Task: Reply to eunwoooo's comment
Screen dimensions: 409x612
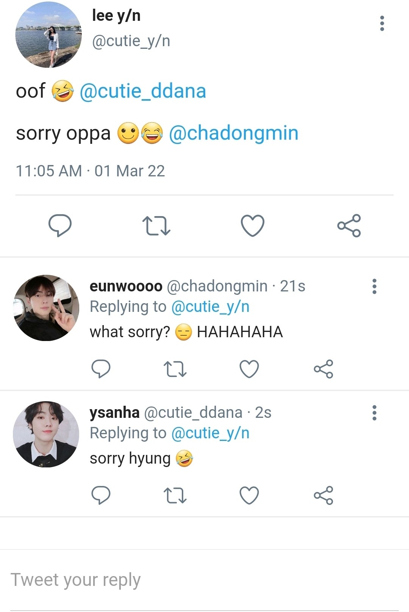Action: (x=101, y=369)
